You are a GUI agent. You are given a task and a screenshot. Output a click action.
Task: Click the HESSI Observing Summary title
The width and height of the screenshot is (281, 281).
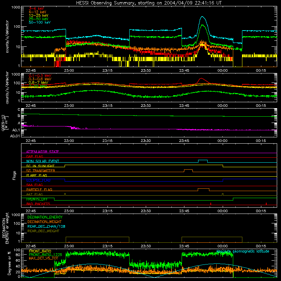point(149,3)
